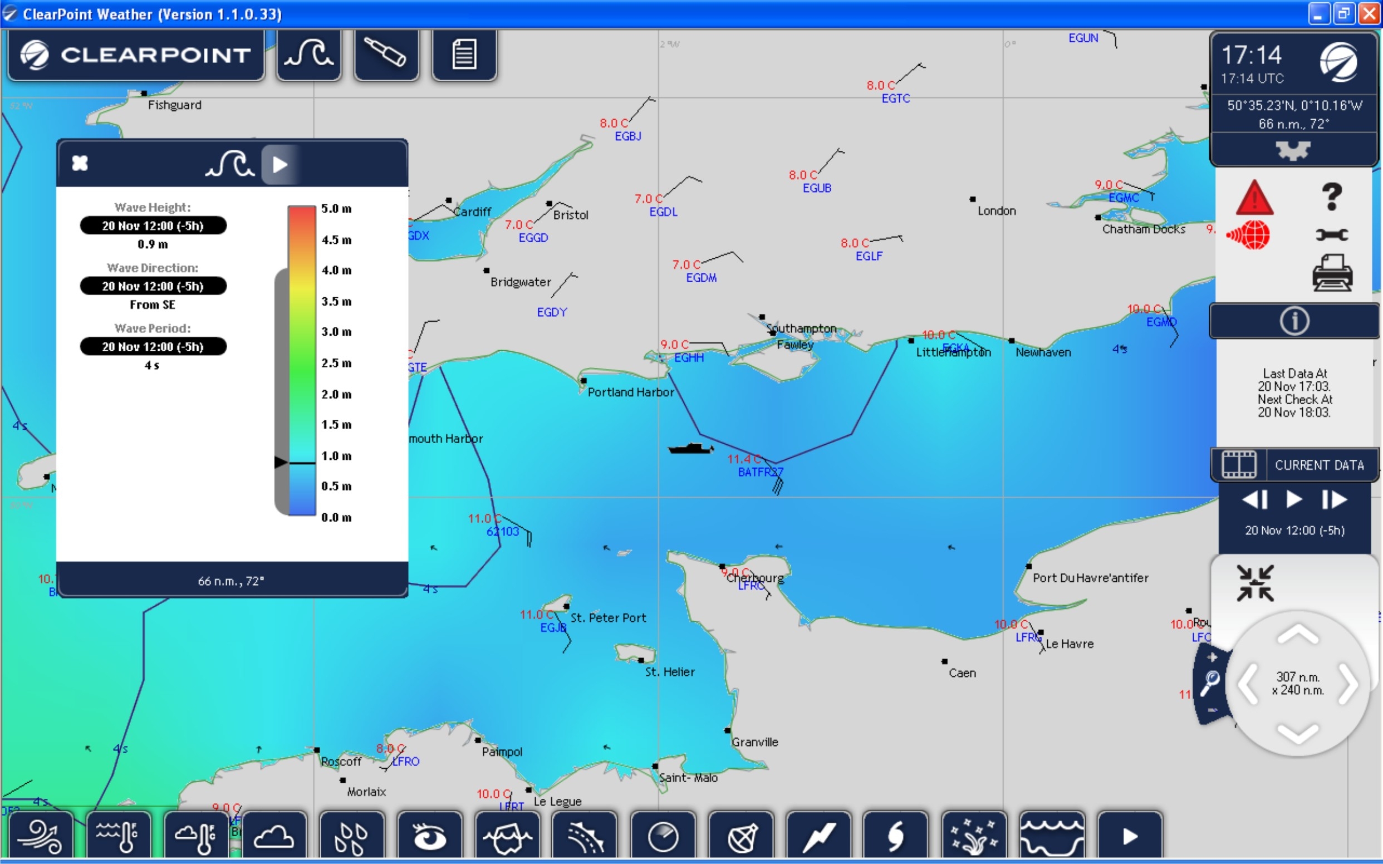Click the visibility eye icon

point(429,836)
